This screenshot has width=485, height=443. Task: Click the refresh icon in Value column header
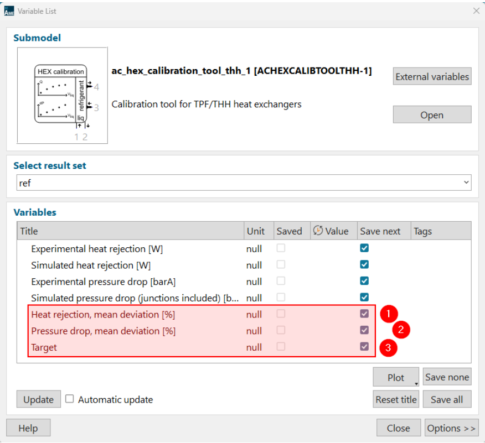[318, 231]
